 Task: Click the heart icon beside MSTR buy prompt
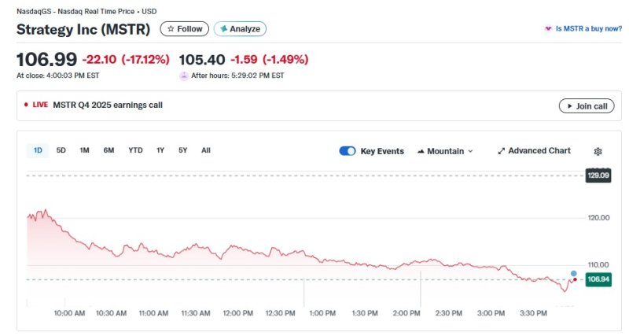[x=548, y=29]
